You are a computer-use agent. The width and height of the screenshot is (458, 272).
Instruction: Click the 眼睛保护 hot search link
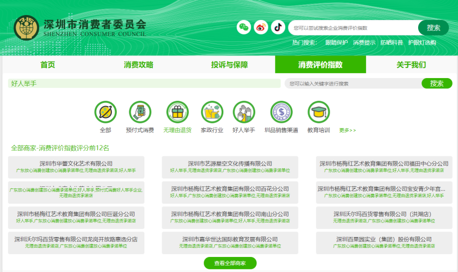[x=336, y=43]
